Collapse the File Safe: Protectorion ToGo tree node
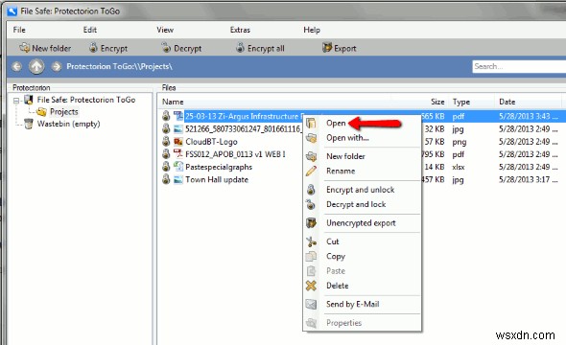The width and height of the screenshot is (566, 345). pos(16,101)
